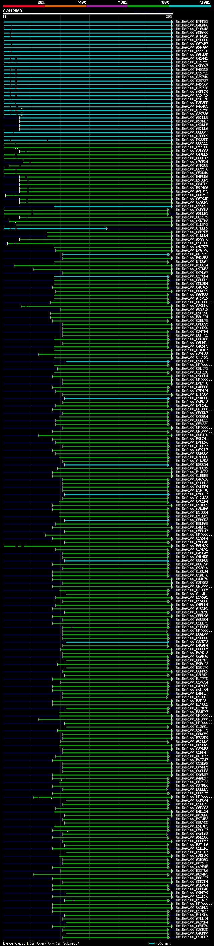Select the UniRef100_C8MDL1 label

coord(192,280)
